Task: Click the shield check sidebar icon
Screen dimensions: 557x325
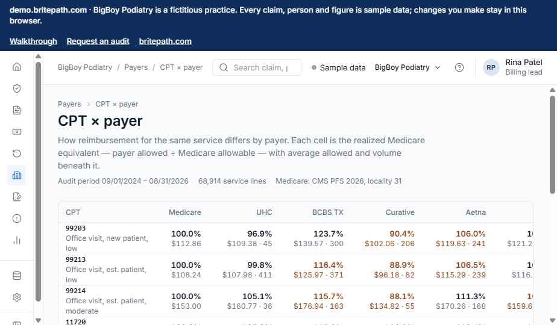Action: (17, 88)
